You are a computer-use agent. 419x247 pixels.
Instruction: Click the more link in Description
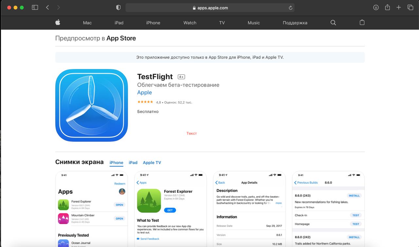click(x=279, y=203)
